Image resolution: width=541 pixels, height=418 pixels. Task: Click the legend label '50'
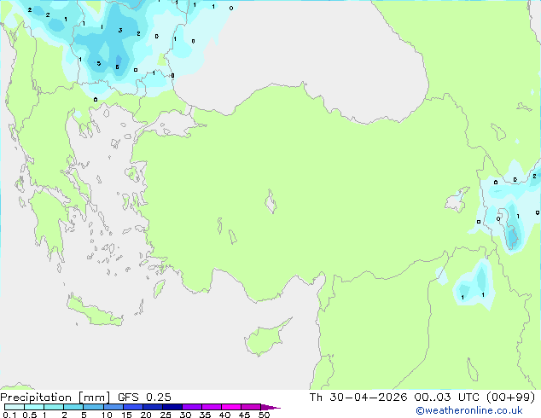point(265,415)
